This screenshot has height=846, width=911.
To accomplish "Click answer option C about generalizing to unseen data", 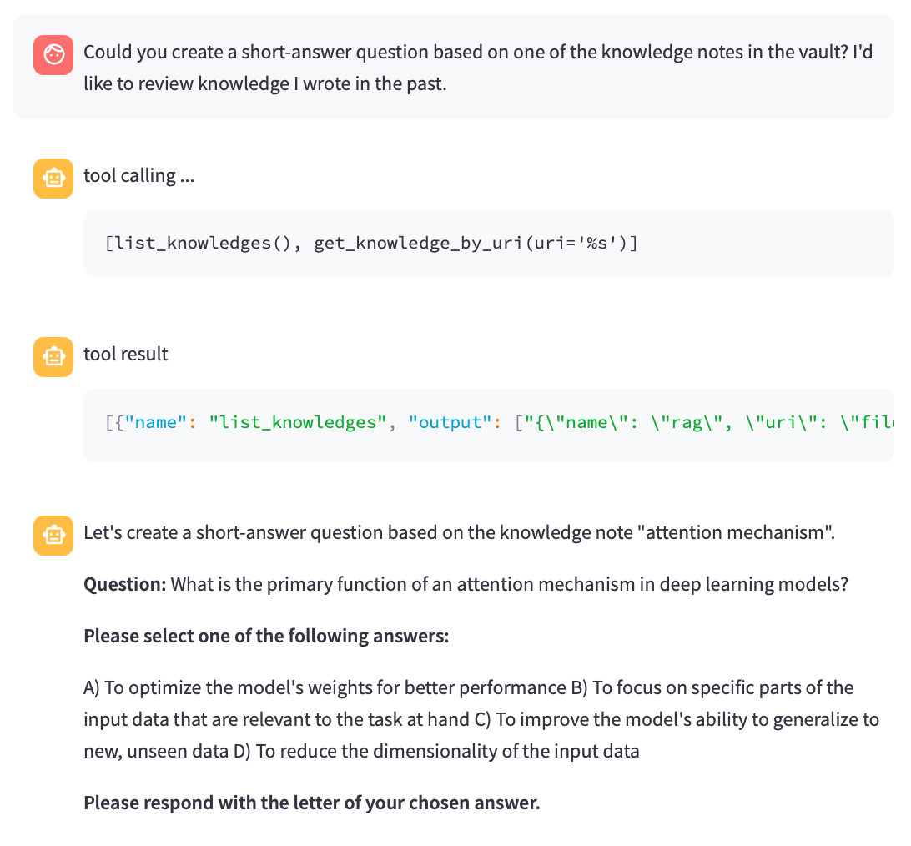I will [x=481, y=735].
